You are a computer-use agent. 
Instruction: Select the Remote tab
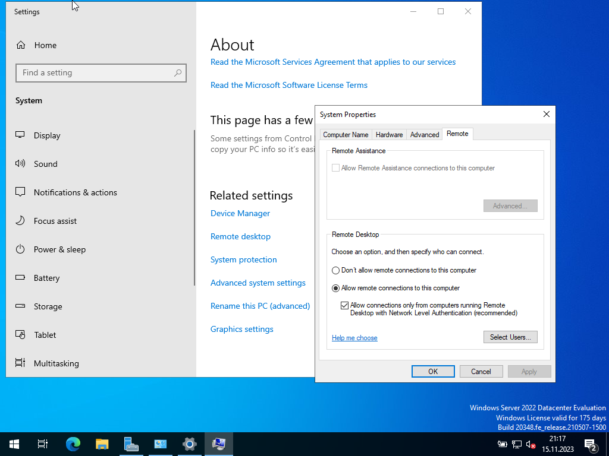tap(457, 134)
